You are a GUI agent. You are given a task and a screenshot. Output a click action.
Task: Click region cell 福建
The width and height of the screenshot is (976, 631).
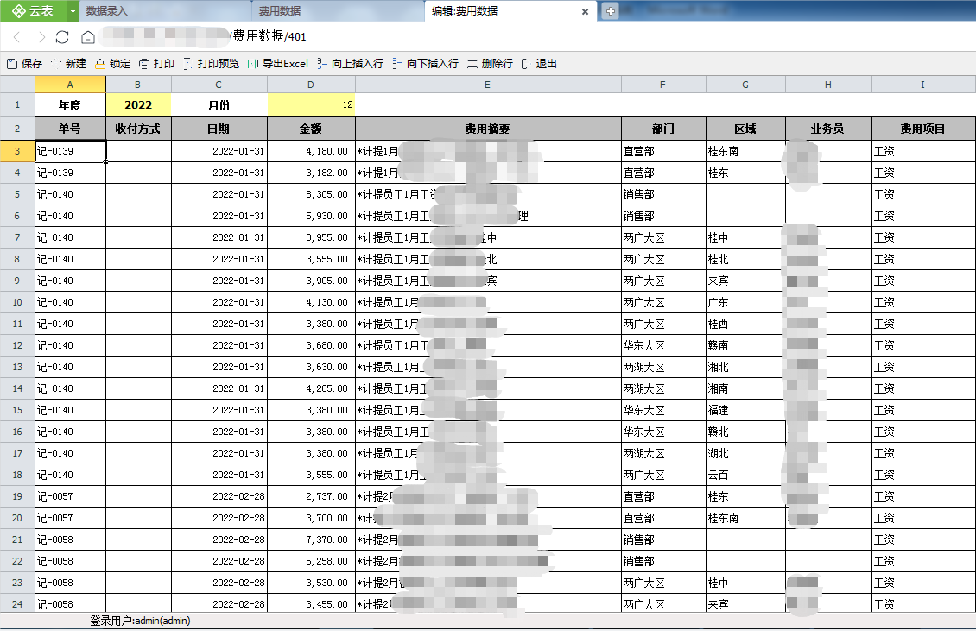745,410
